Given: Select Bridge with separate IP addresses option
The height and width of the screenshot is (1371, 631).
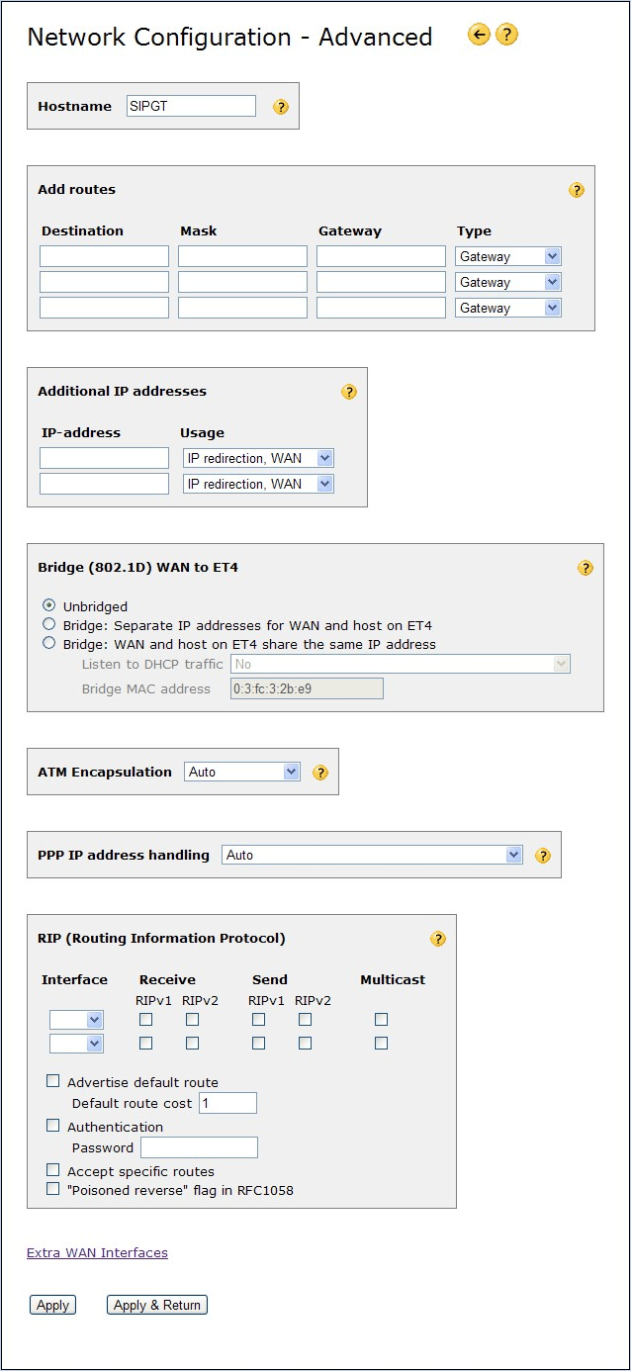Looking at the screenshot, I should [48, 624].
